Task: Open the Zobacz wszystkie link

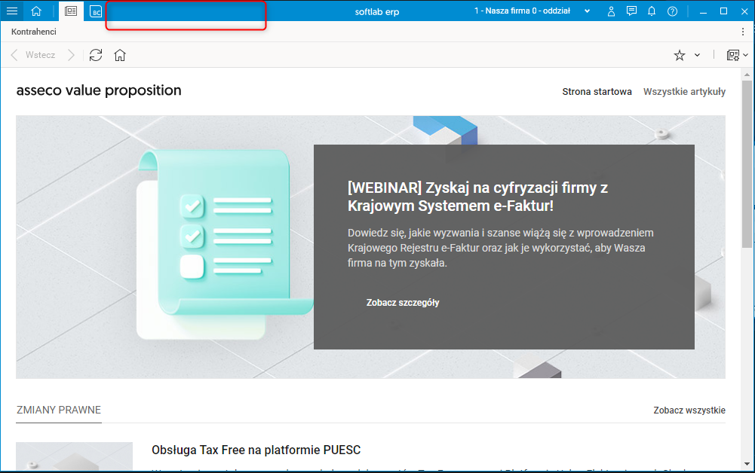Action: [689, 410]
